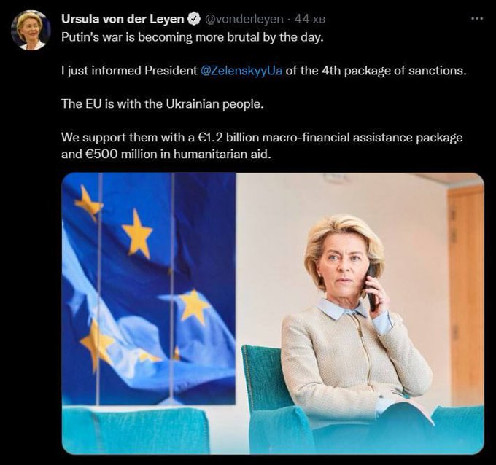Click the smartphone held in the photo

[371, 287]
